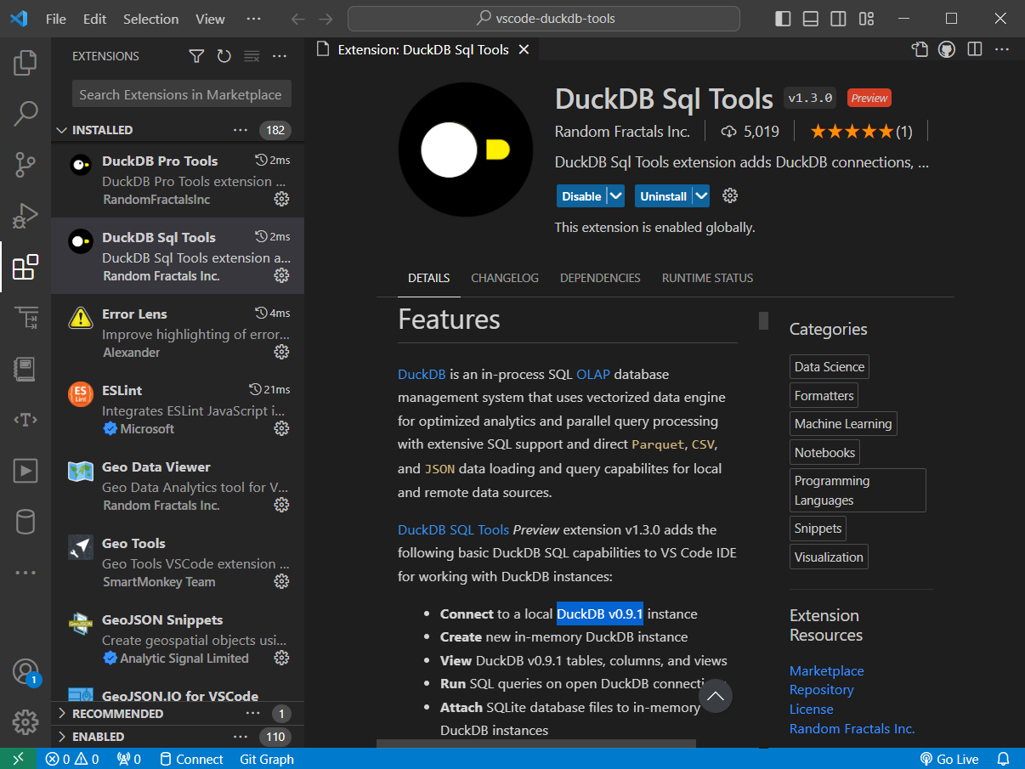Open the Uninstall button dropdown arrow
1025x769 pixels.
[700, 196]
